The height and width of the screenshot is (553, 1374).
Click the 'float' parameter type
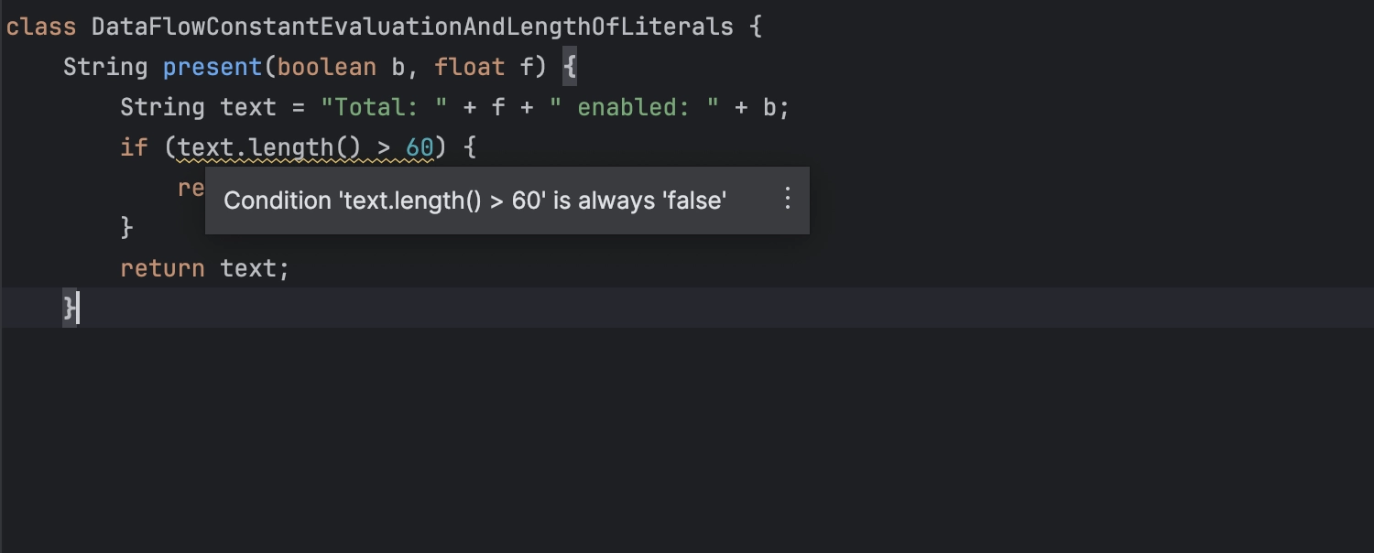470,67
